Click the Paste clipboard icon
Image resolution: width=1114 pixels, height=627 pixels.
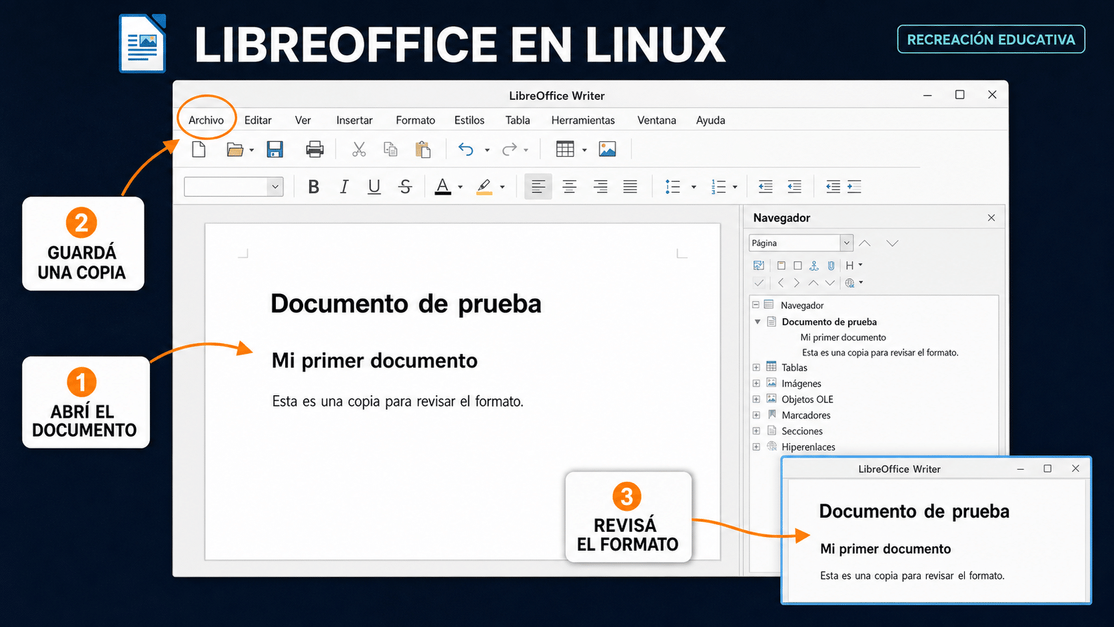(x=423, y=149)
